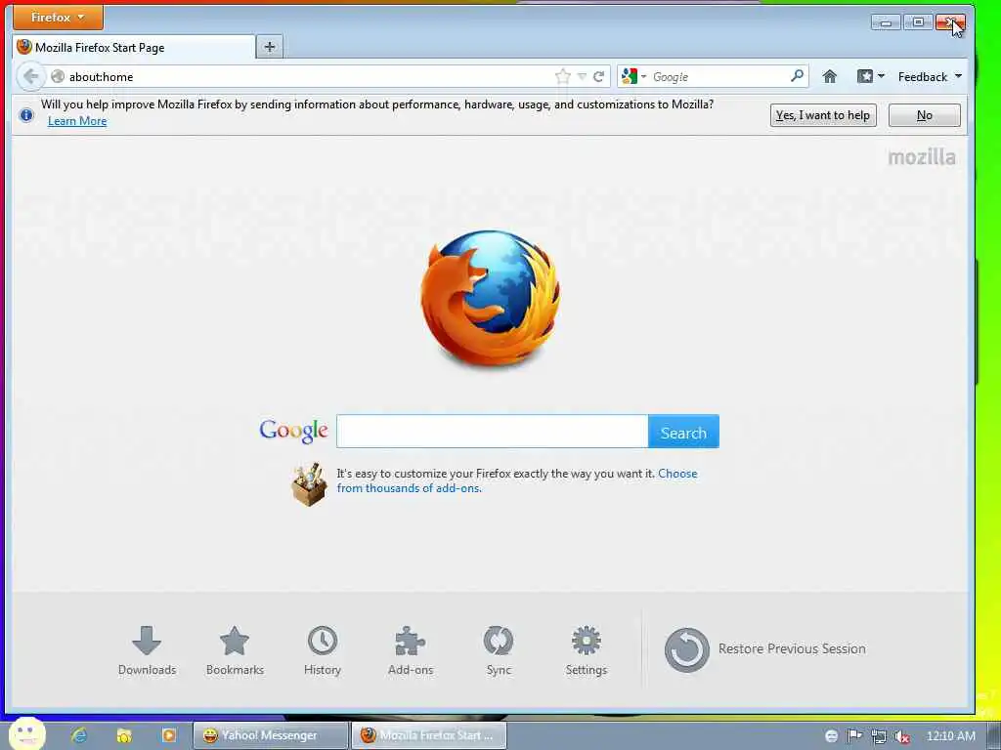Screen dimensions: 1001x750
Task: Select the Mozilla Firefox Start Page tab
Action: [134, 47]
